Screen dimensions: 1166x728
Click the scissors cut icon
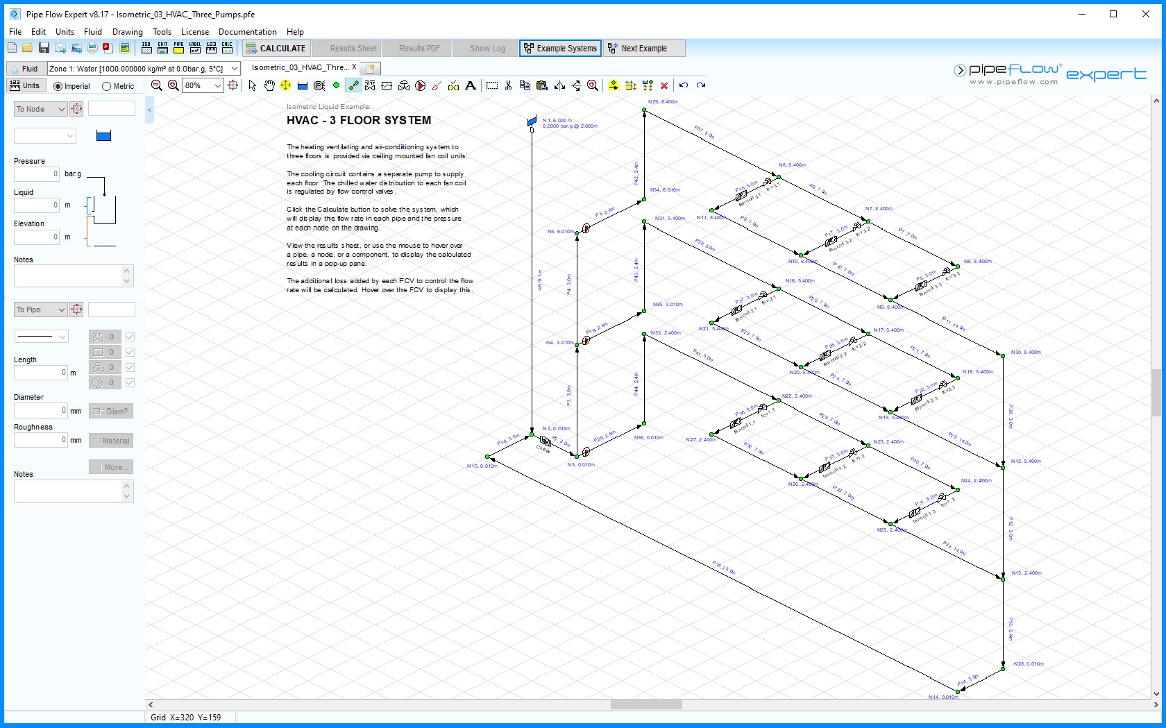[508, 85]
